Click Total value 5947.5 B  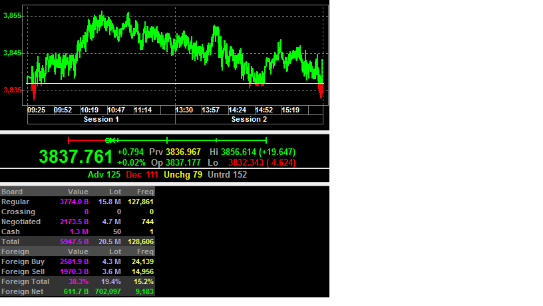74,241
